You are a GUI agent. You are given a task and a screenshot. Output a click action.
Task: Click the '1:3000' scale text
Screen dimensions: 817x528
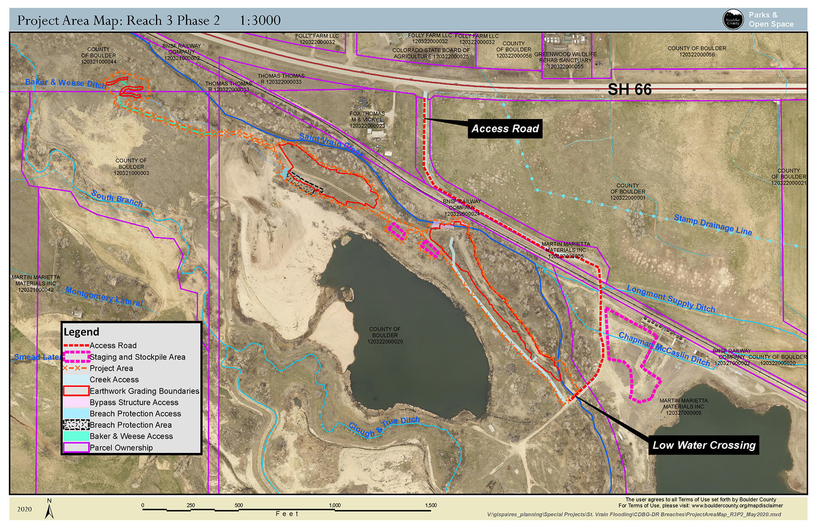tap(260, 20)
